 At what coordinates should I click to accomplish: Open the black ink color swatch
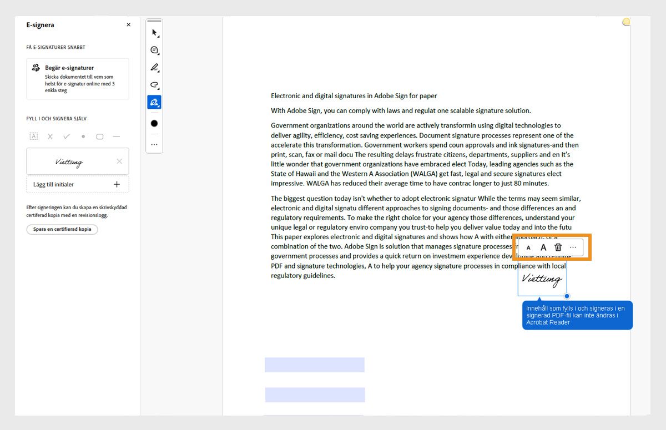click(x=154, y=123)
